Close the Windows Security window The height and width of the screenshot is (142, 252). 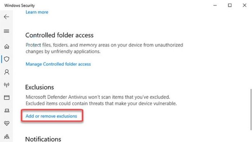point(244,5)
